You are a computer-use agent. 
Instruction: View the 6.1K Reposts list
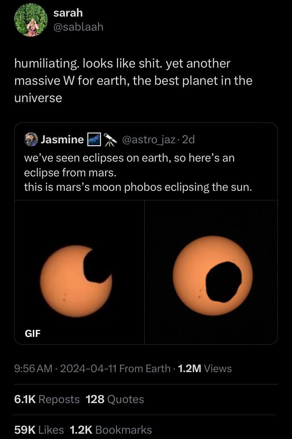click(x=47, y=399)
